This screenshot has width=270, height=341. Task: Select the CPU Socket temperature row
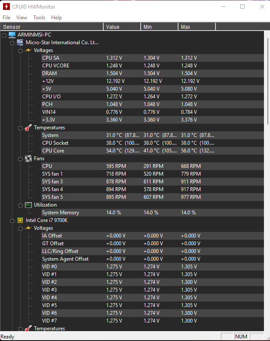153,143
